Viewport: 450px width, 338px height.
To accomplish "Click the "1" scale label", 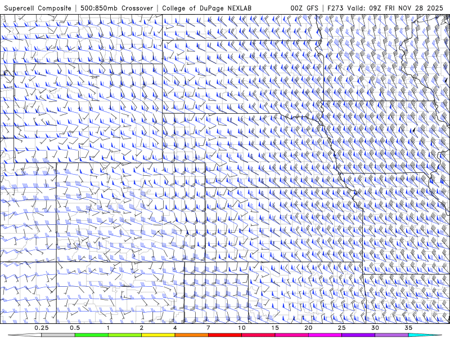I will point(108,328).
